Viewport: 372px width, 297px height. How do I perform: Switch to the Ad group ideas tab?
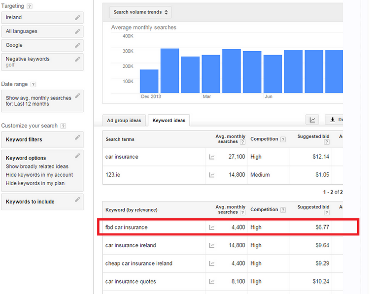[124, 121]
